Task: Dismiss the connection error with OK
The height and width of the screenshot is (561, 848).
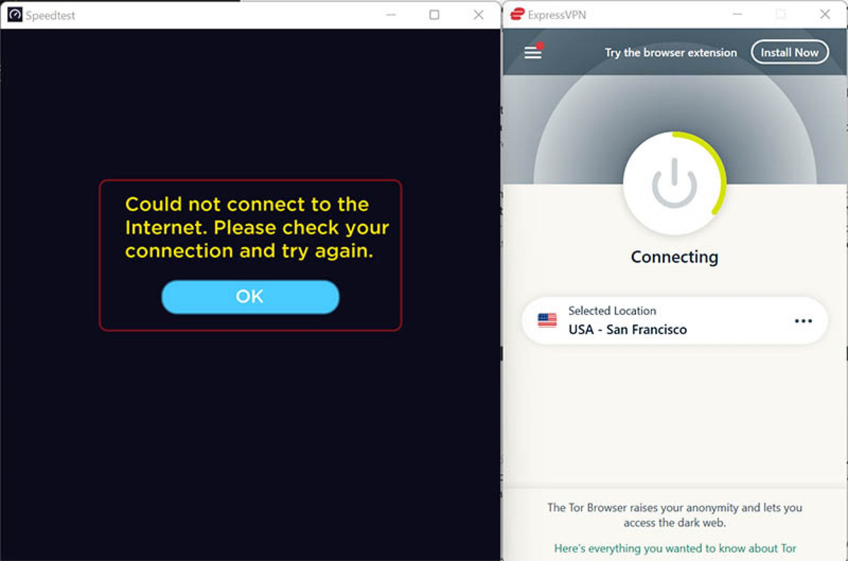Action: 249,296
